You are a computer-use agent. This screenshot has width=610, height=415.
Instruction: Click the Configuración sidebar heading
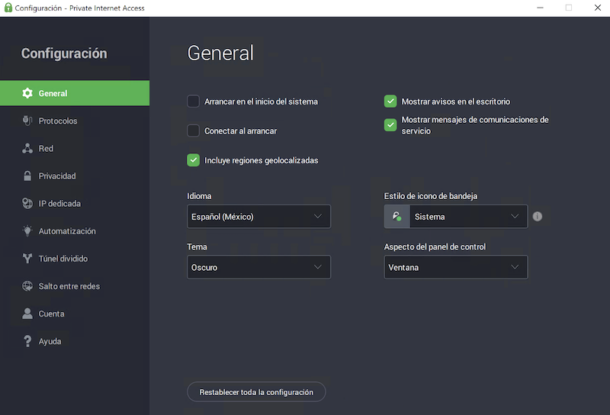coord(64,53)
